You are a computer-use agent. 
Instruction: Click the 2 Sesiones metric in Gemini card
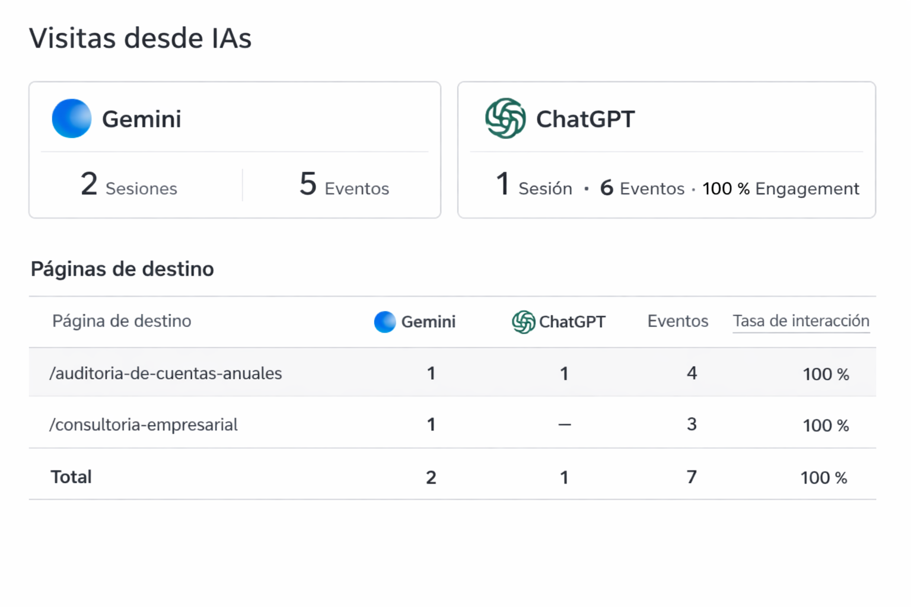129,185
